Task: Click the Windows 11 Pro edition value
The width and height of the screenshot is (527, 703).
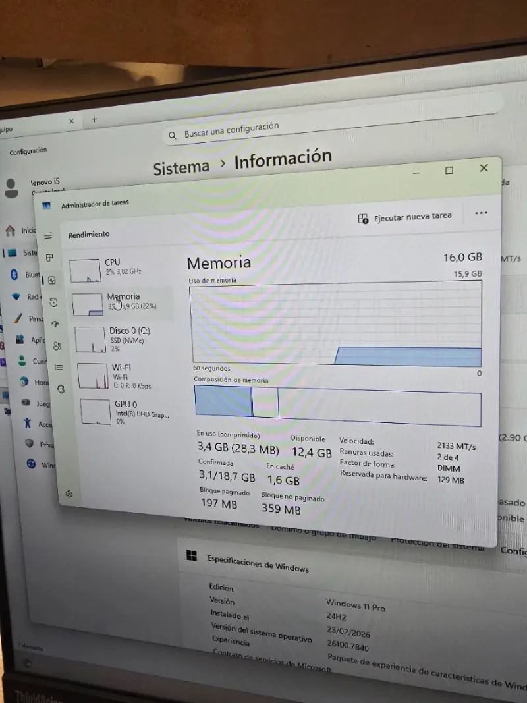Action: 355,605
